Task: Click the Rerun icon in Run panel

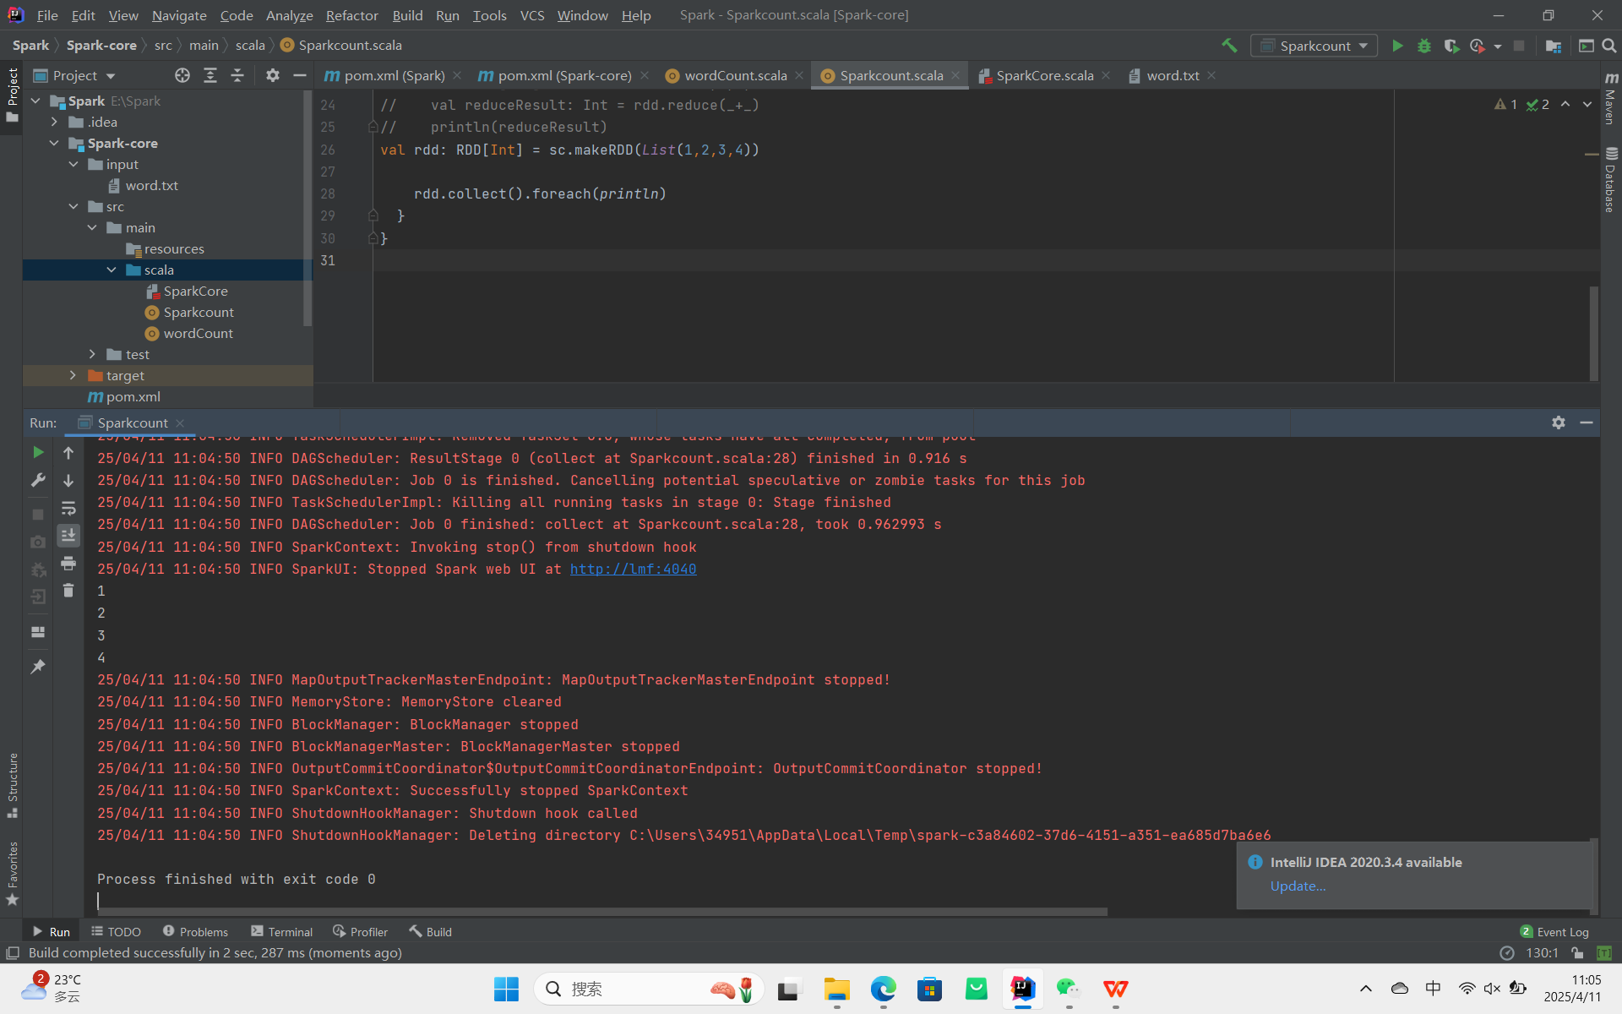Action: click(x=38, y=453)
